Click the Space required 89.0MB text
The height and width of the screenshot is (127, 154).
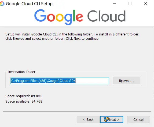[24, 96]
